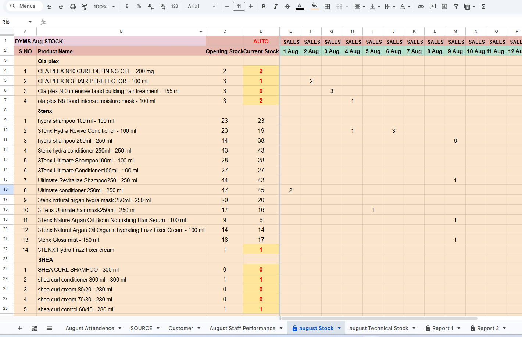Print the spreadsheet with printer icon
Viewport: 522px width, 337px height.
(73, 7)
